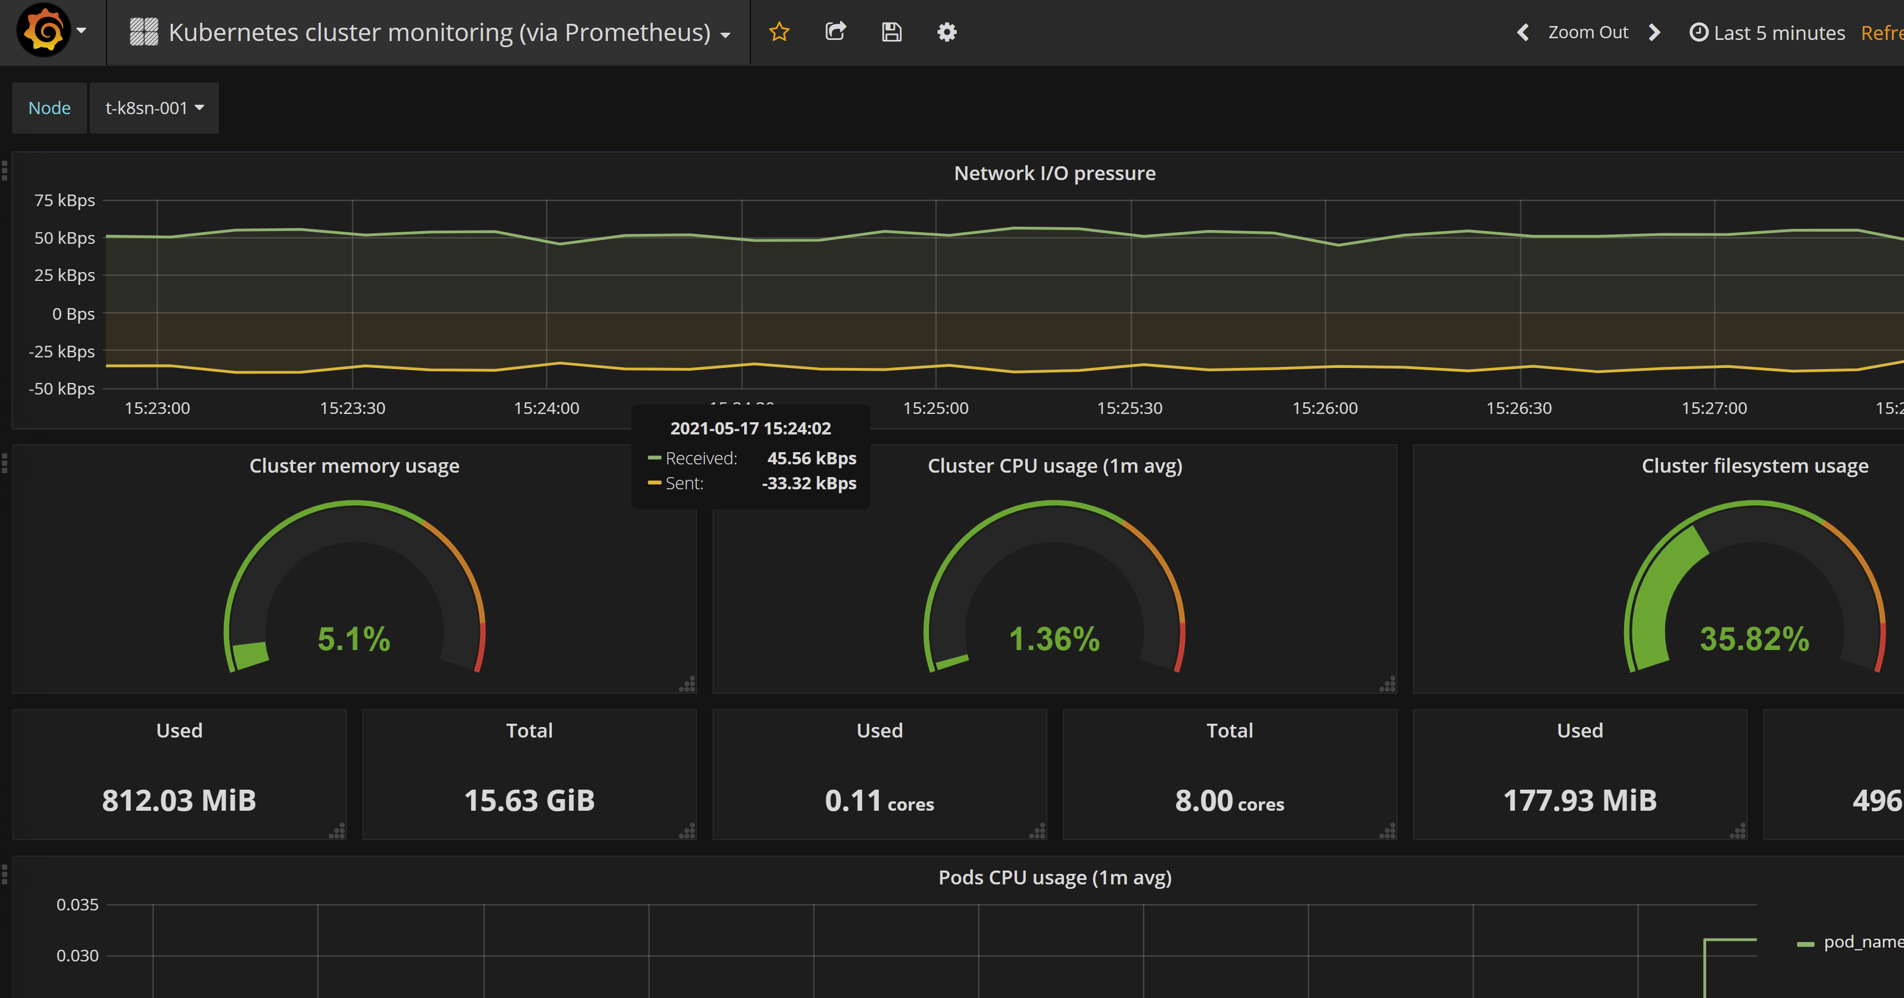Click the resize handle of the 0.11 cores panel
Screen dimensions: 1904x998
(1038, 830)
